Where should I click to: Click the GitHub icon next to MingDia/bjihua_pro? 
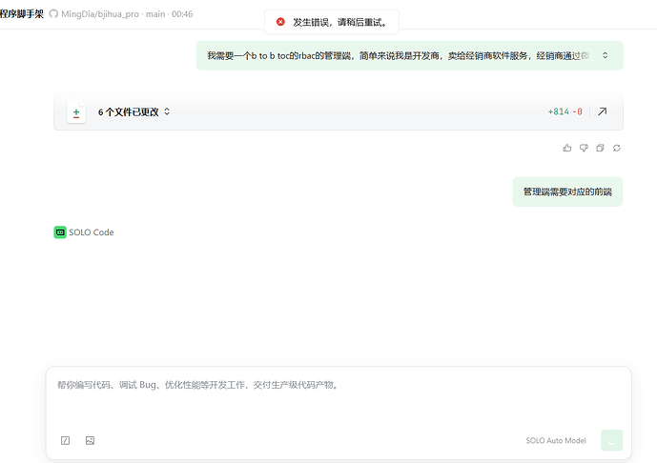coord(53,14)
